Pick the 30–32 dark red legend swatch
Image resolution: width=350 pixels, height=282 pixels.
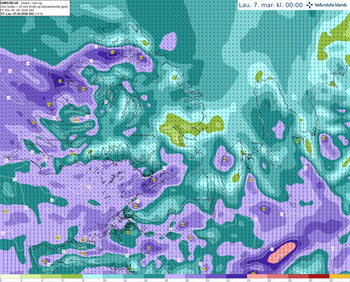tap(319, 276)
